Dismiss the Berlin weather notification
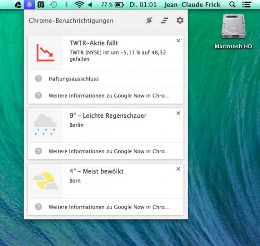The image size is (260, 246). point(178,113)
